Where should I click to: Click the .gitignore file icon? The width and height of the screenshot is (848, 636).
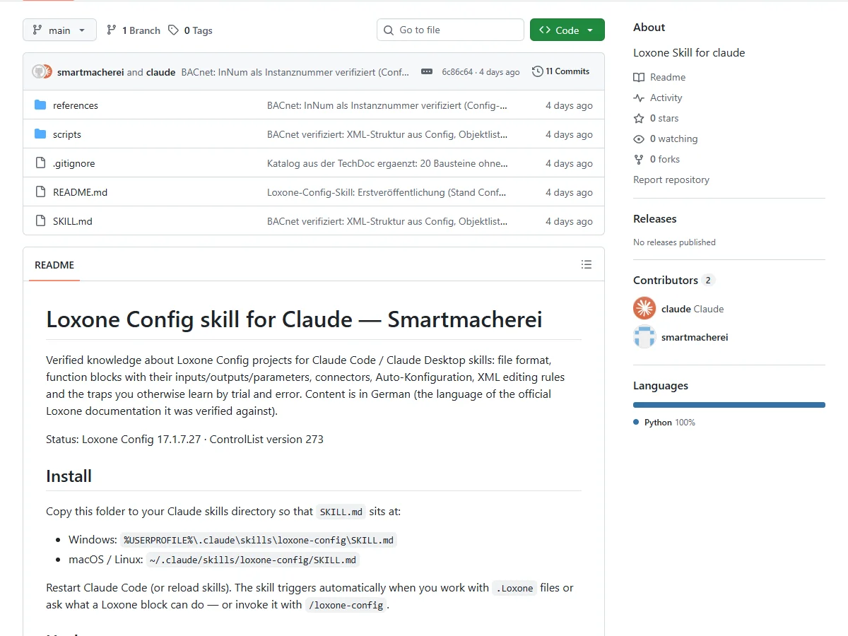[40, 163]
